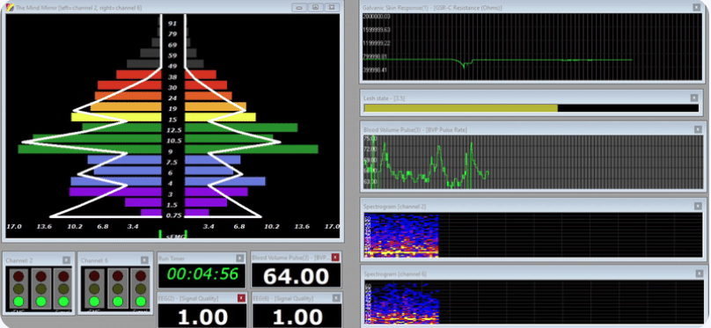The image size is (711, 328).
Task: Click the Galvanic Skin Response(1) panel title
Action: pyautogui.click(x=433, y=8)
